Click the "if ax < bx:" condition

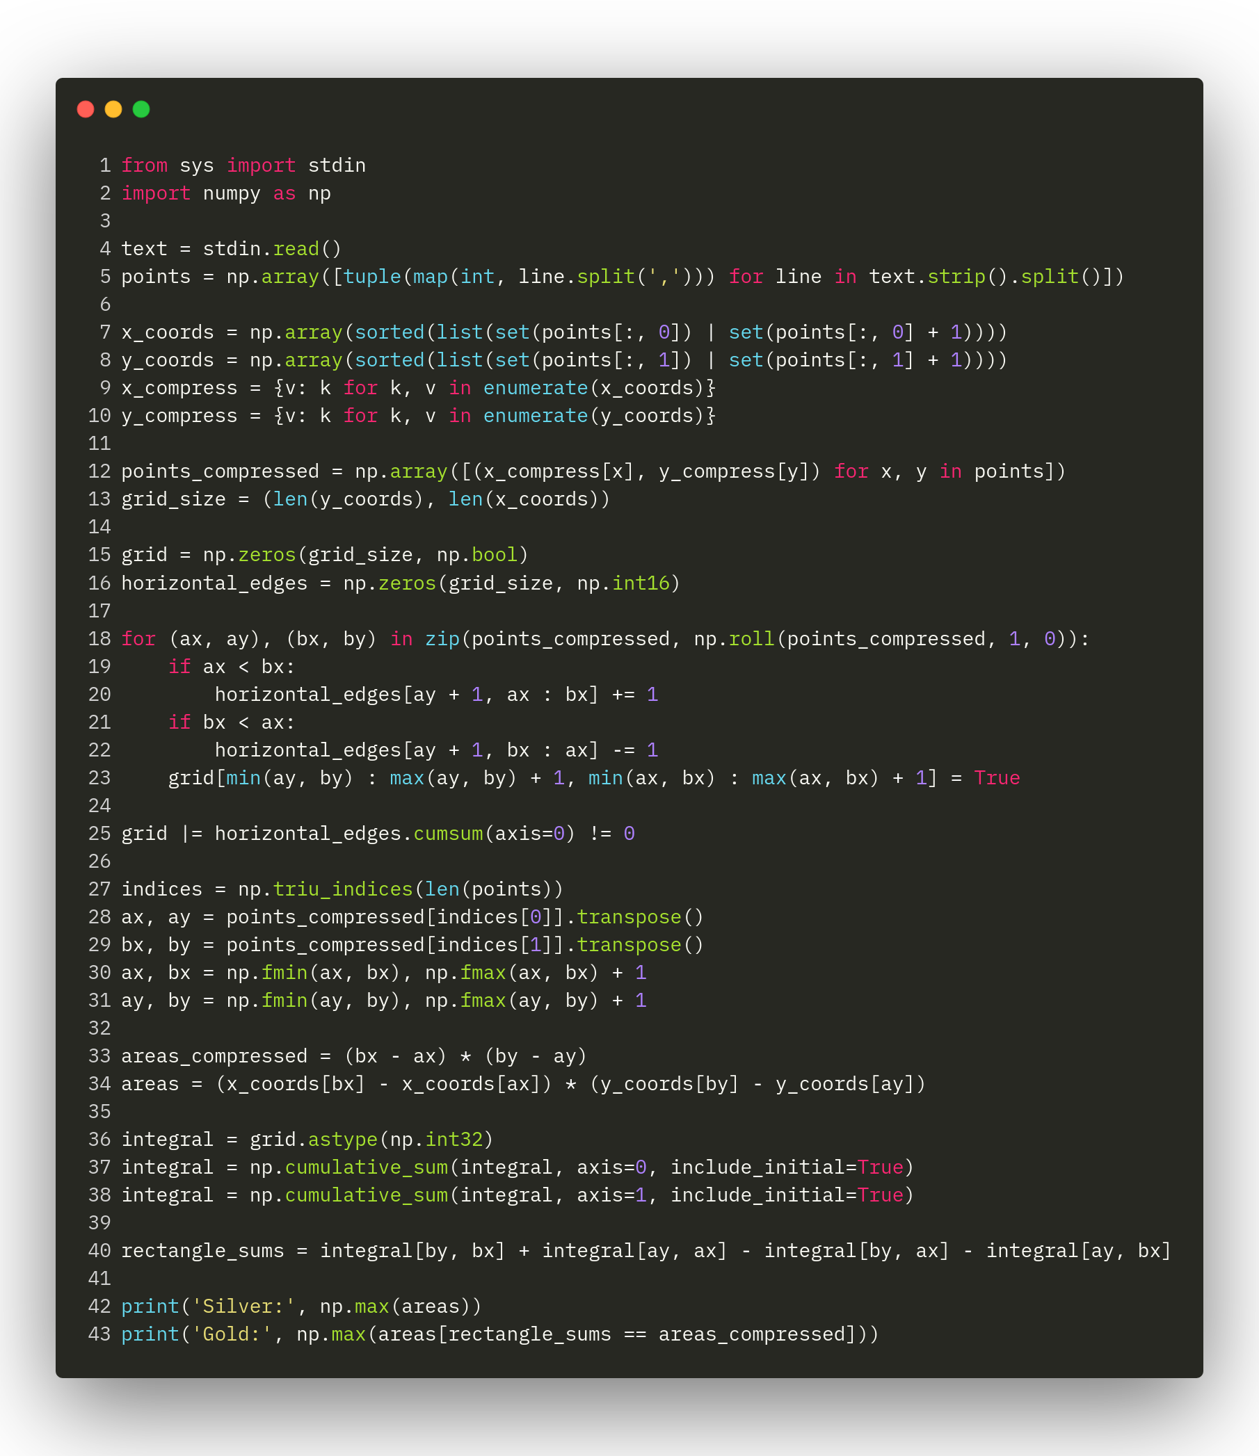click(x=231, y=667)
